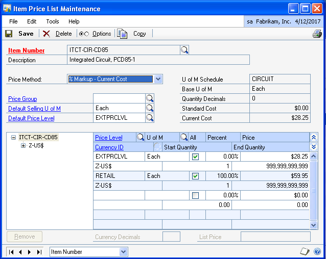Click the Item Number input field

[124, 50]
